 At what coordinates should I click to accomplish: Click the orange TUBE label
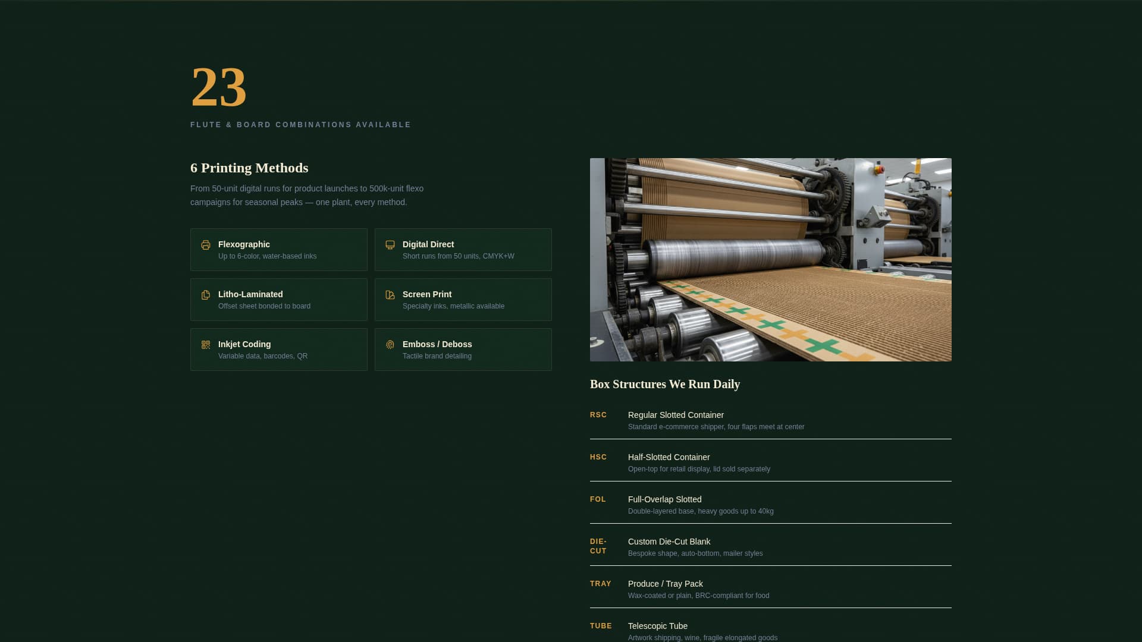point(601,625)
